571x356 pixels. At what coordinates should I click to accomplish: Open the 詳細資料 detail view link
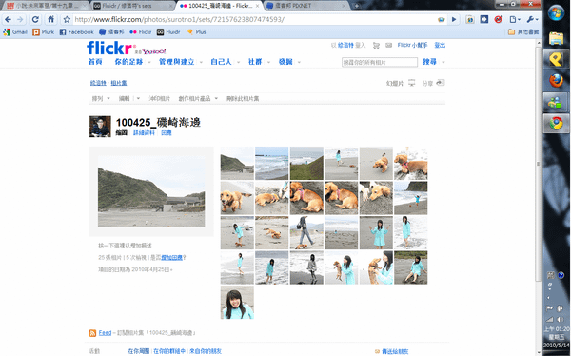tap(144, 133)
